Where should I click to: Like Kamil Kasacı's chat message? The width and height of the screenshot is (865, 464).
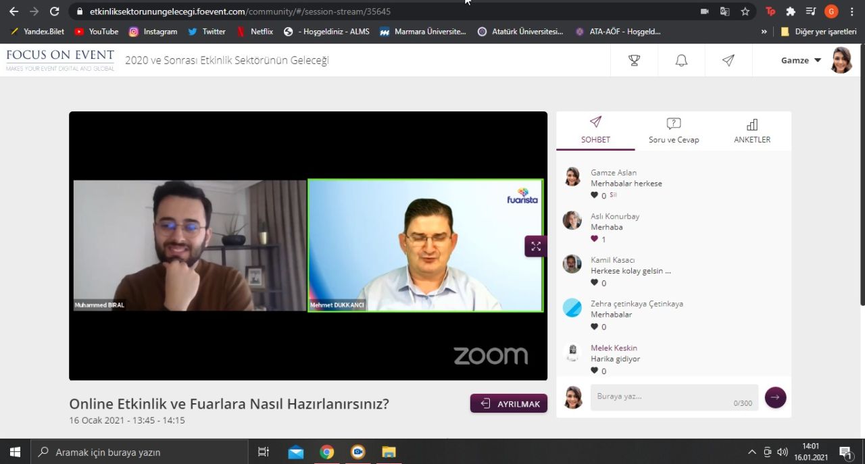(595, 283)
